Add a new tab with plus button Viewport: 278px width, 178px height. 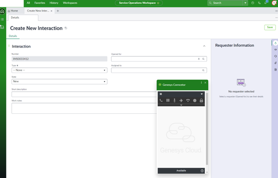pos(58,11)
